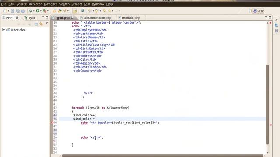Image resolution: width=280 pixels, height=157 pixels.
Task: Open the Source menu
Action: 21,4
